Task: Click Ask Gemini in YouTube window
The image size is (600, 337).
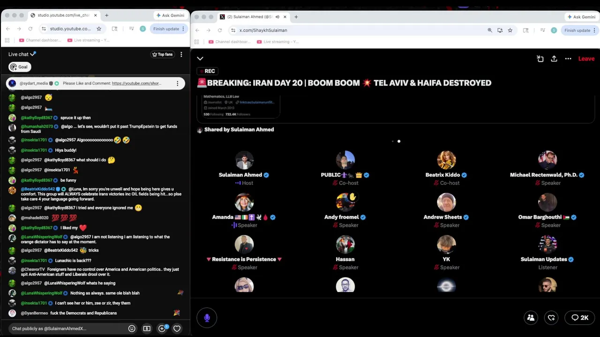Action: point(170,15)
